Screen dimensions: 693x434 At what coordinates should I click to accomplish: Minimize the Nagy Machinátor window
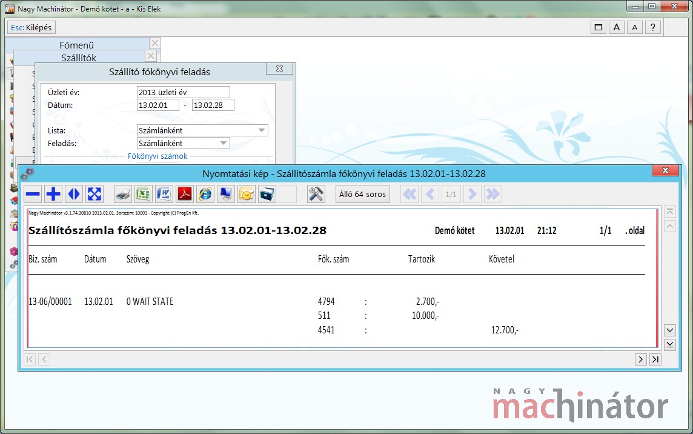[636, 7]
